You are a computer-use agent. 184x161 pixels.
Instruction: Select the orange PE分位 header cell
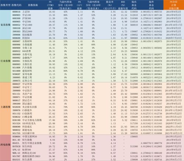point(174,5)
